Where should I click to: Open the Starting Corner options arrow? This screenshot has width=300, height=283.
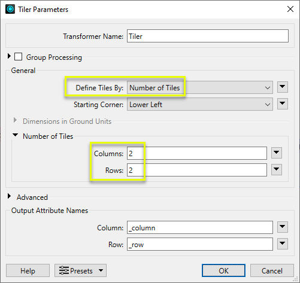(283, 104)
